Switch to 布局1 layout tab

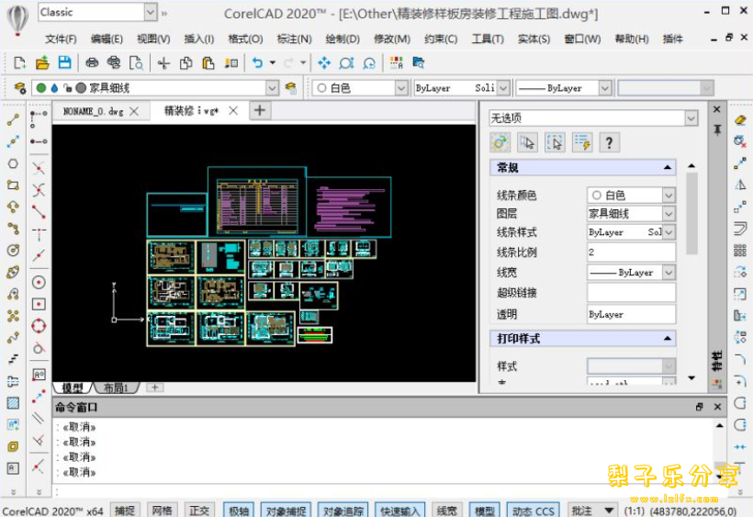point(116,388)
